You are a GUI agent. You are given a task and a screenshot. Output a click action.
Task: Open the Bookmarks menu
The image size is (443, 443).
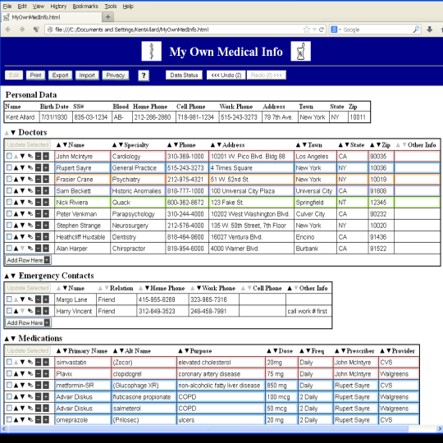pos(85,7)
